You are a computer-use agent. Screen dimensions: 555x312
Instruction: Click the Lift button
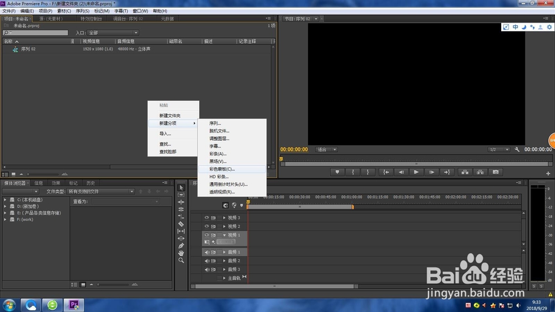[x=465, y=172]
